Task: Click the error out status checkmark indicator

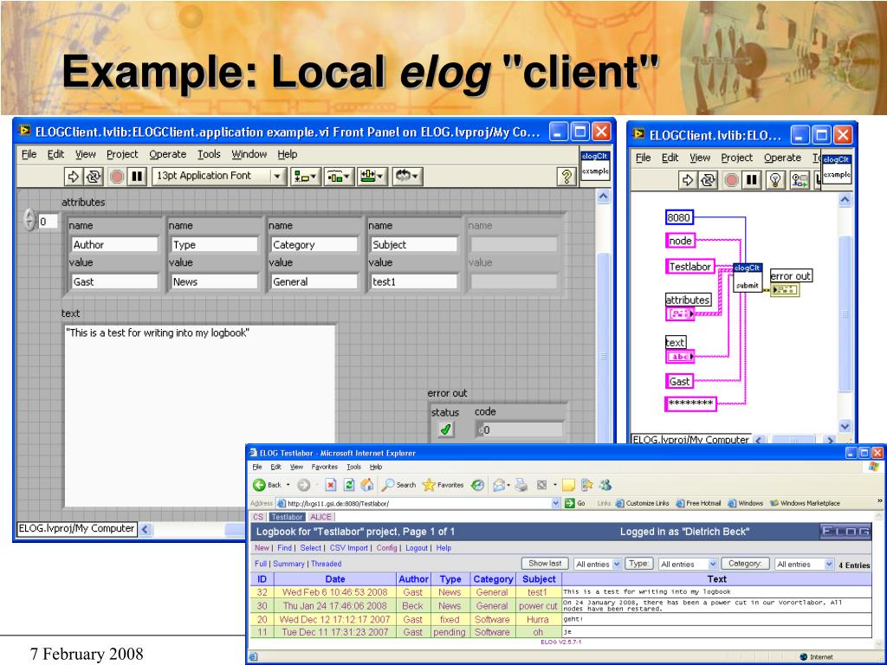Action: pos(445,429)
